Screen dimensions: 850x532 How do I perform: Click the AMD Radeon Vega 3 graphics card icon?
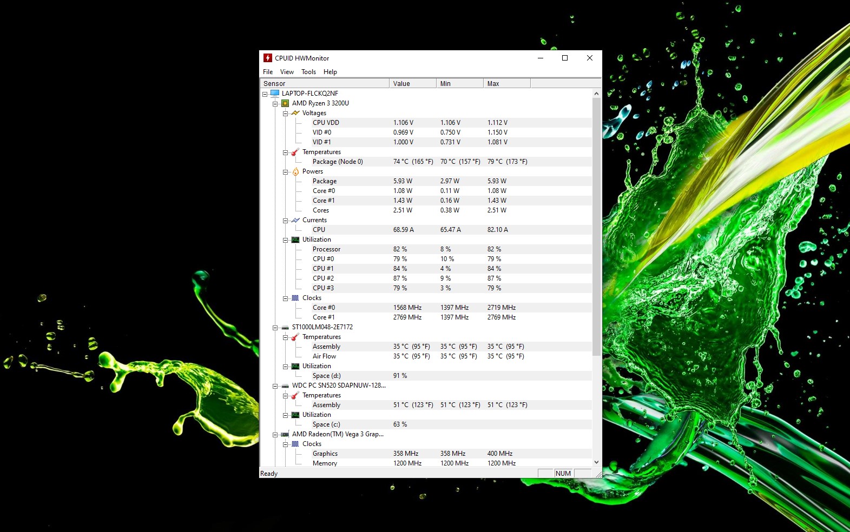click(x=285, y=434)
